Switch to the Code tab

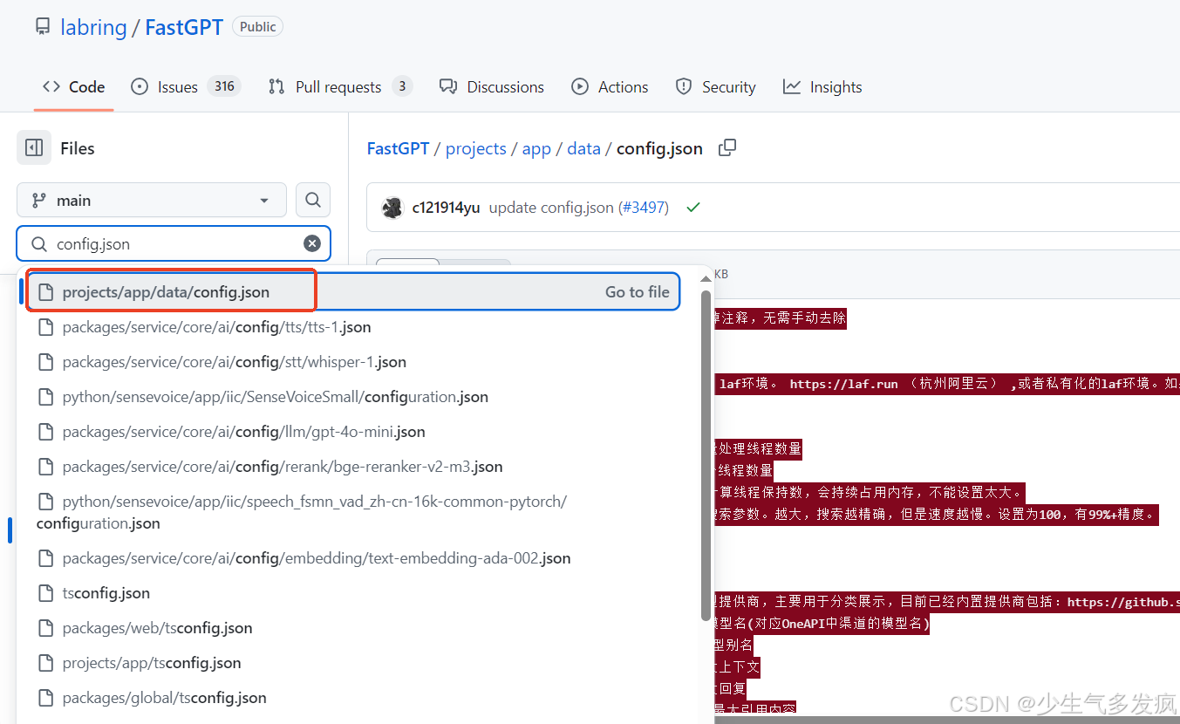pos(74,87)
